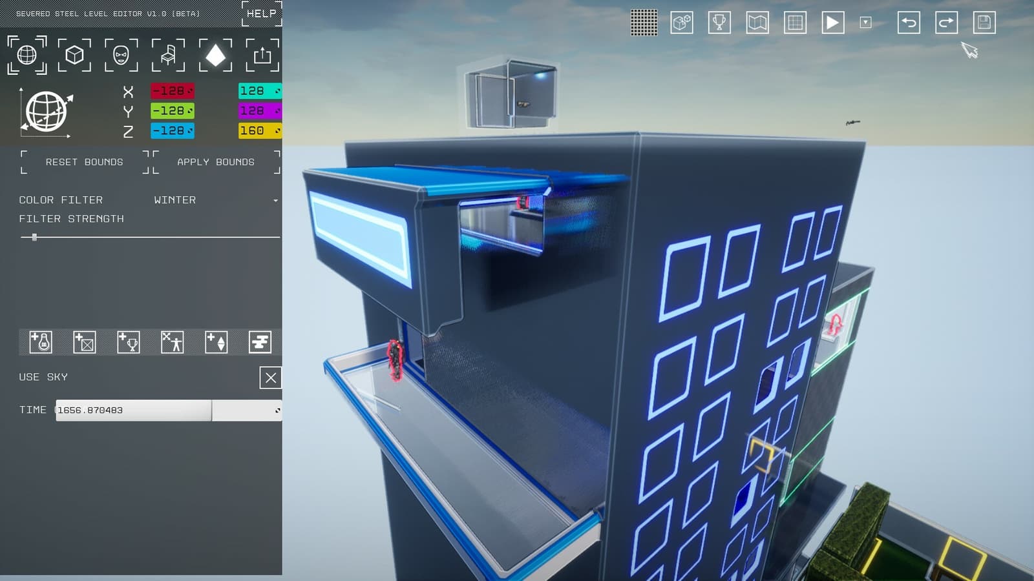The width and height of the screenshot is (1034, 581).
Task: Click the stacked bars layers icon
Action: [260, 342]
